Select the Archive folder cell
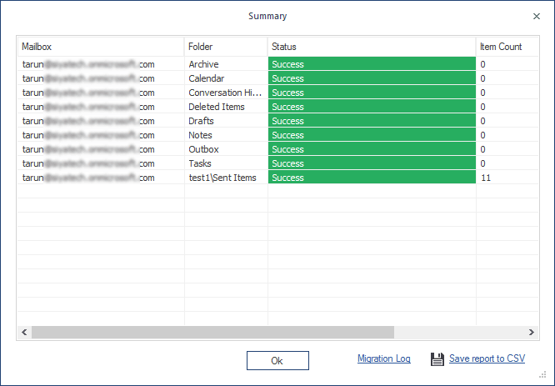Viewport: 555px width, 386px height. tap(226, 64)
